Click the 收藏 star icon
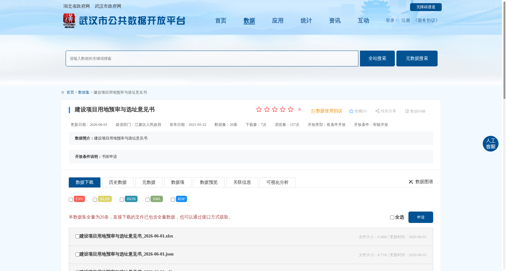507x271 pixels. pos(351,111)
